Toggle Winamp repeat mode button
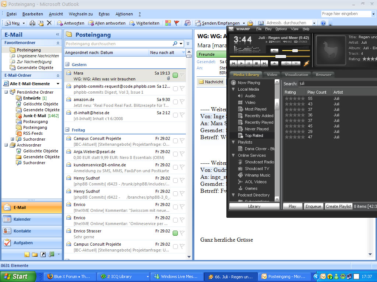The height and width of the screenshot is (282, 377). point(295,63)
